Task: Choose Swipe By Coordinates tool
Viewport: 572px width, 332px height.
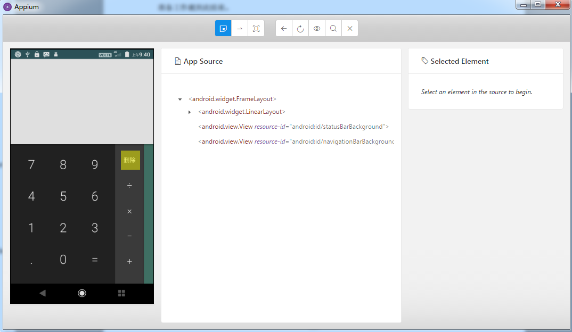Action: 240,28
